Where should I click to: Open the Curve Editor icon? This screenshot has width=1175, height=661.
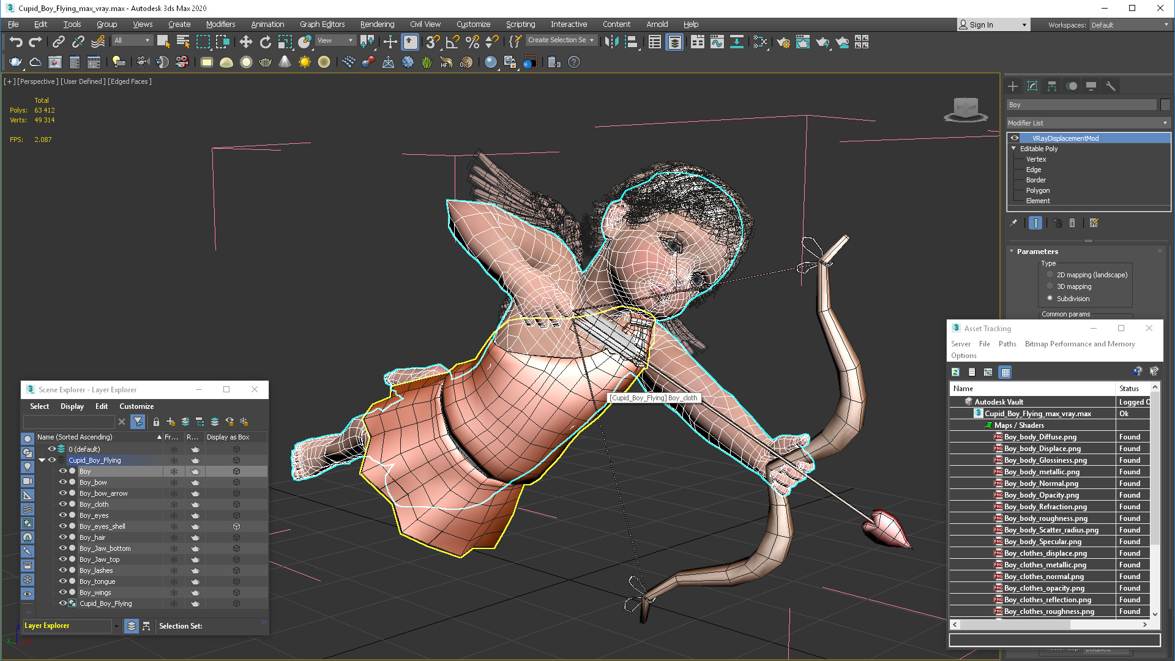(x=717, y=42)
